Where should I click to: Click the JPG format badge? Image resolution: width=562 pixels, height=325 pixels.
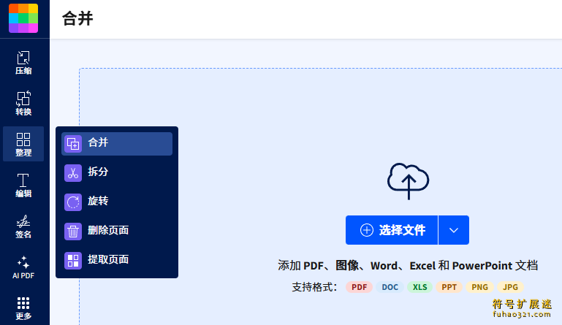click(510, 287)
